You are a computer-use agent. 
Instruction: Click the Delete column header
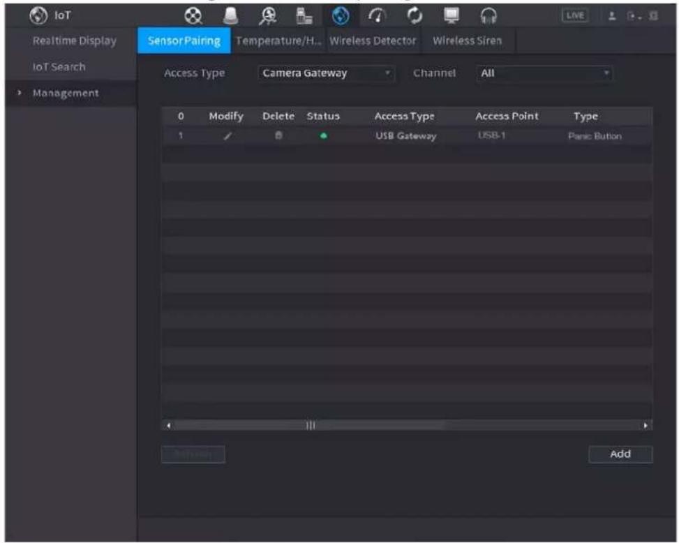click(x=278, y=116)
